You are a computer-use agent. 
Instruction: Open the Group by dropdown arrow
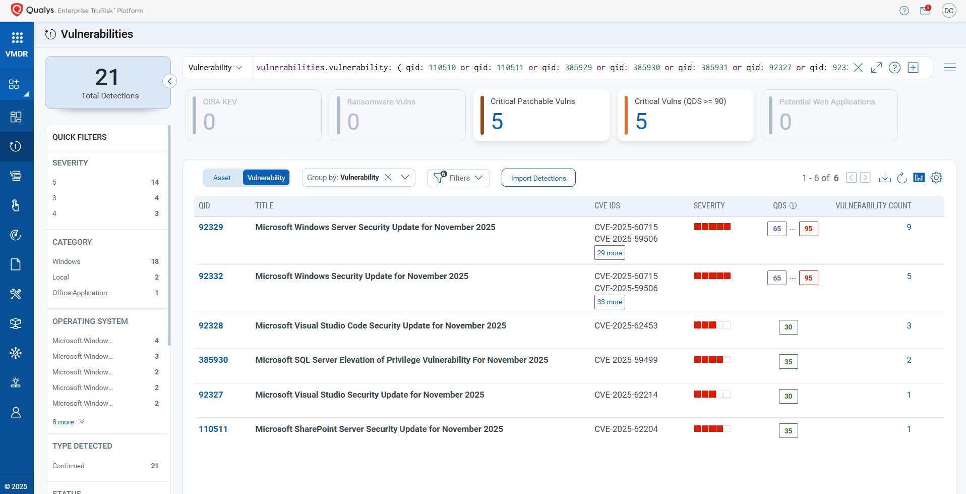(405, 178)
